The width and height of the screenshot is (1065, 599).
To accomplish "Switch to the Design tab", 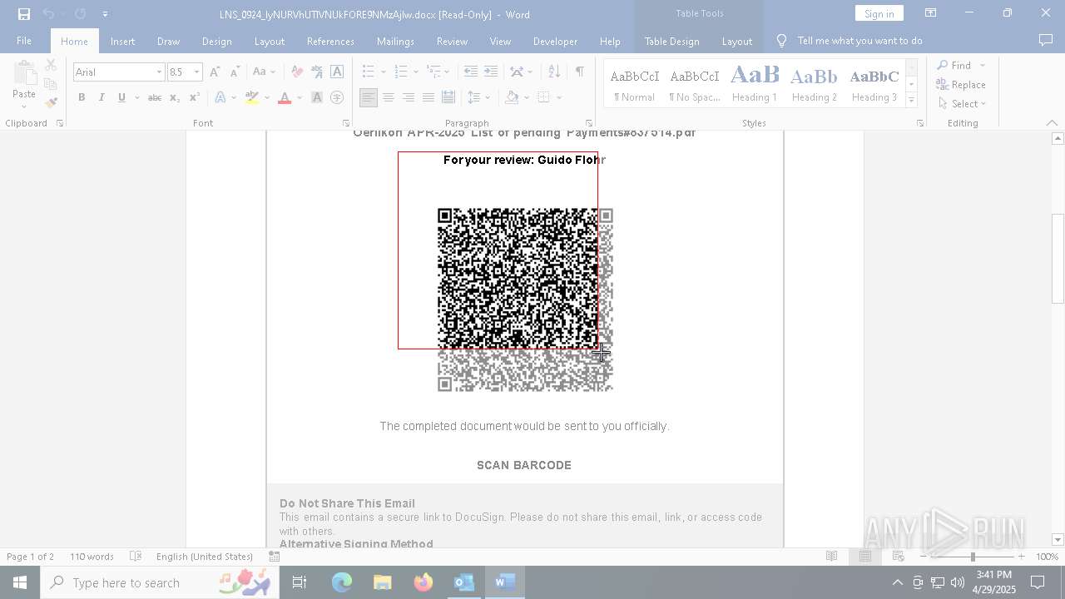I will pyautogui.click(x=216, y=41).
